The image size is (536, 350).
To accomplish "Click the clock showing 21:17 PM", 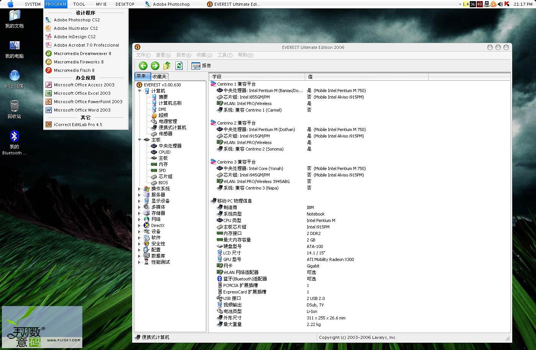I will click(x=523, y=4).
